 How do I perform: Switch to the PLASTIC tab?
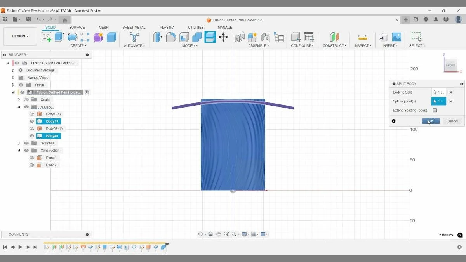click(167, 28)
